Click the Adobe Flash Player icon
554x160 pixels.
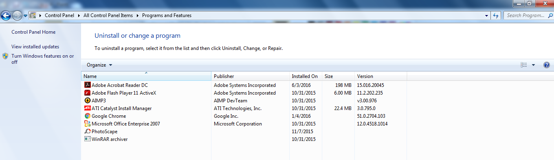[87, 93]
